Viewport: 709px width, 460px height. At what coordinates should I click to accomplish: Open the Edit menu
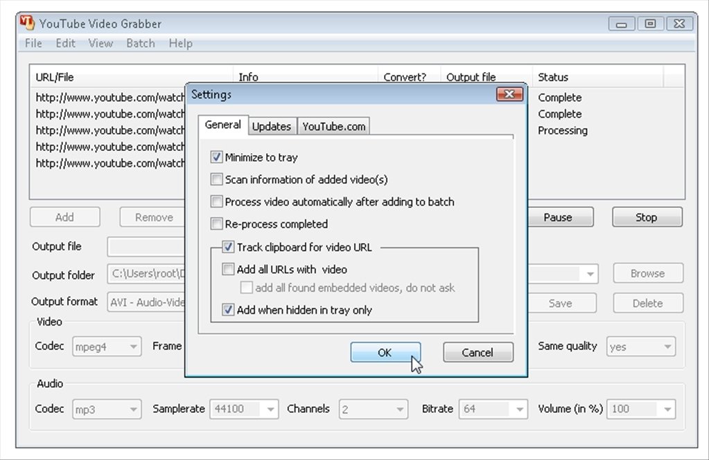[x=66, y=44]
